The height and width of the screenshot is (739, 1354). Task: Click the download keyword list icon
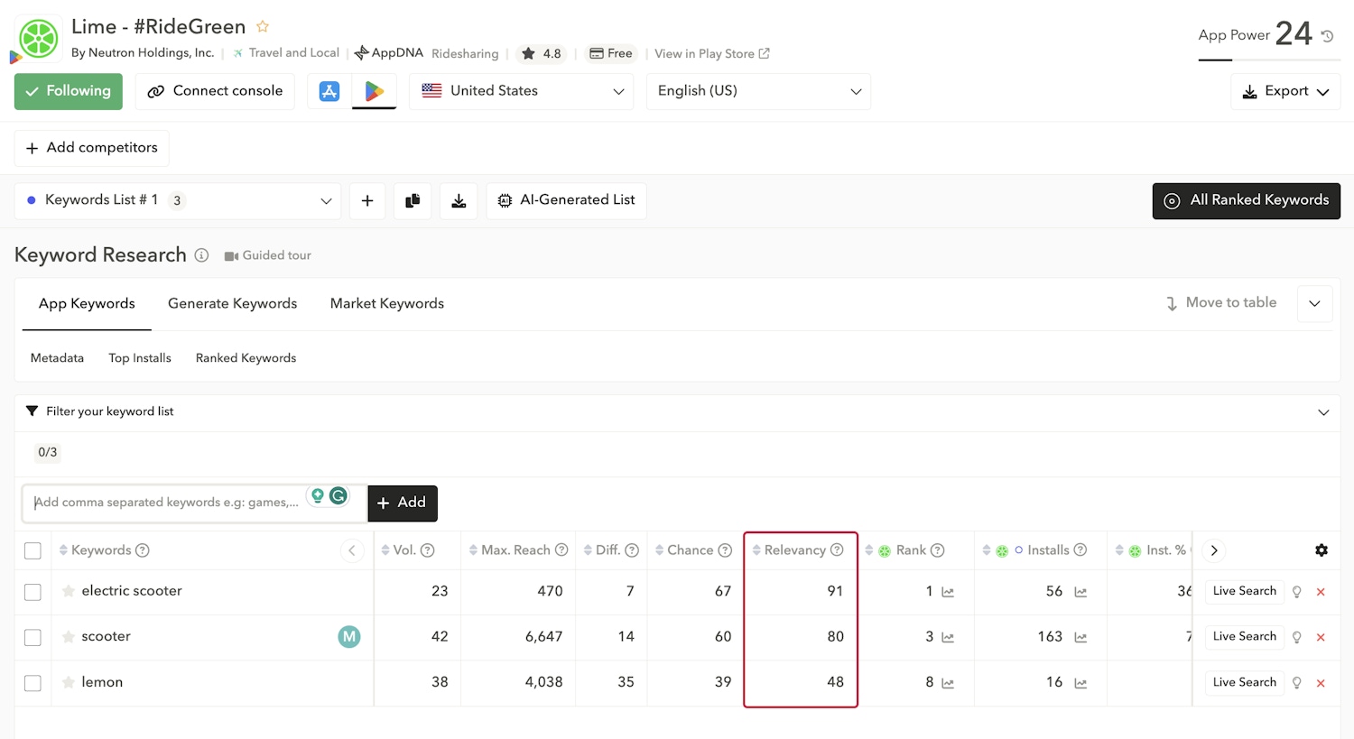(459, 200)
